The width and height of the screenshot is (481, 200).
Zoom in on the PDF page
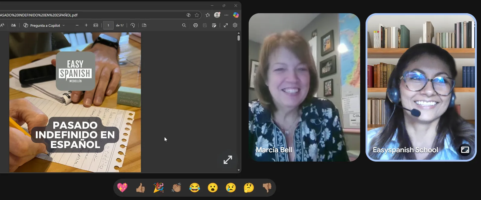click(x=86, y=25)
